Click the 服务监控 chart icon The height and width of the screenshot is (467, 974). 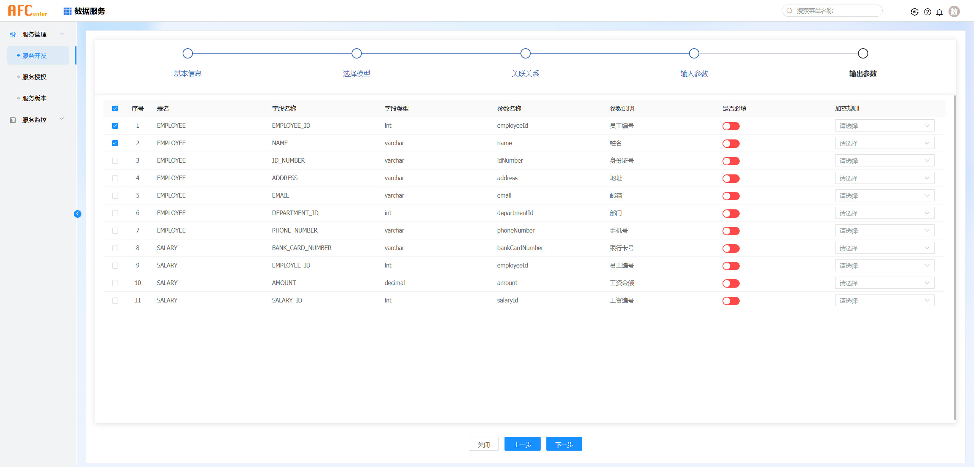pos(13,120)
